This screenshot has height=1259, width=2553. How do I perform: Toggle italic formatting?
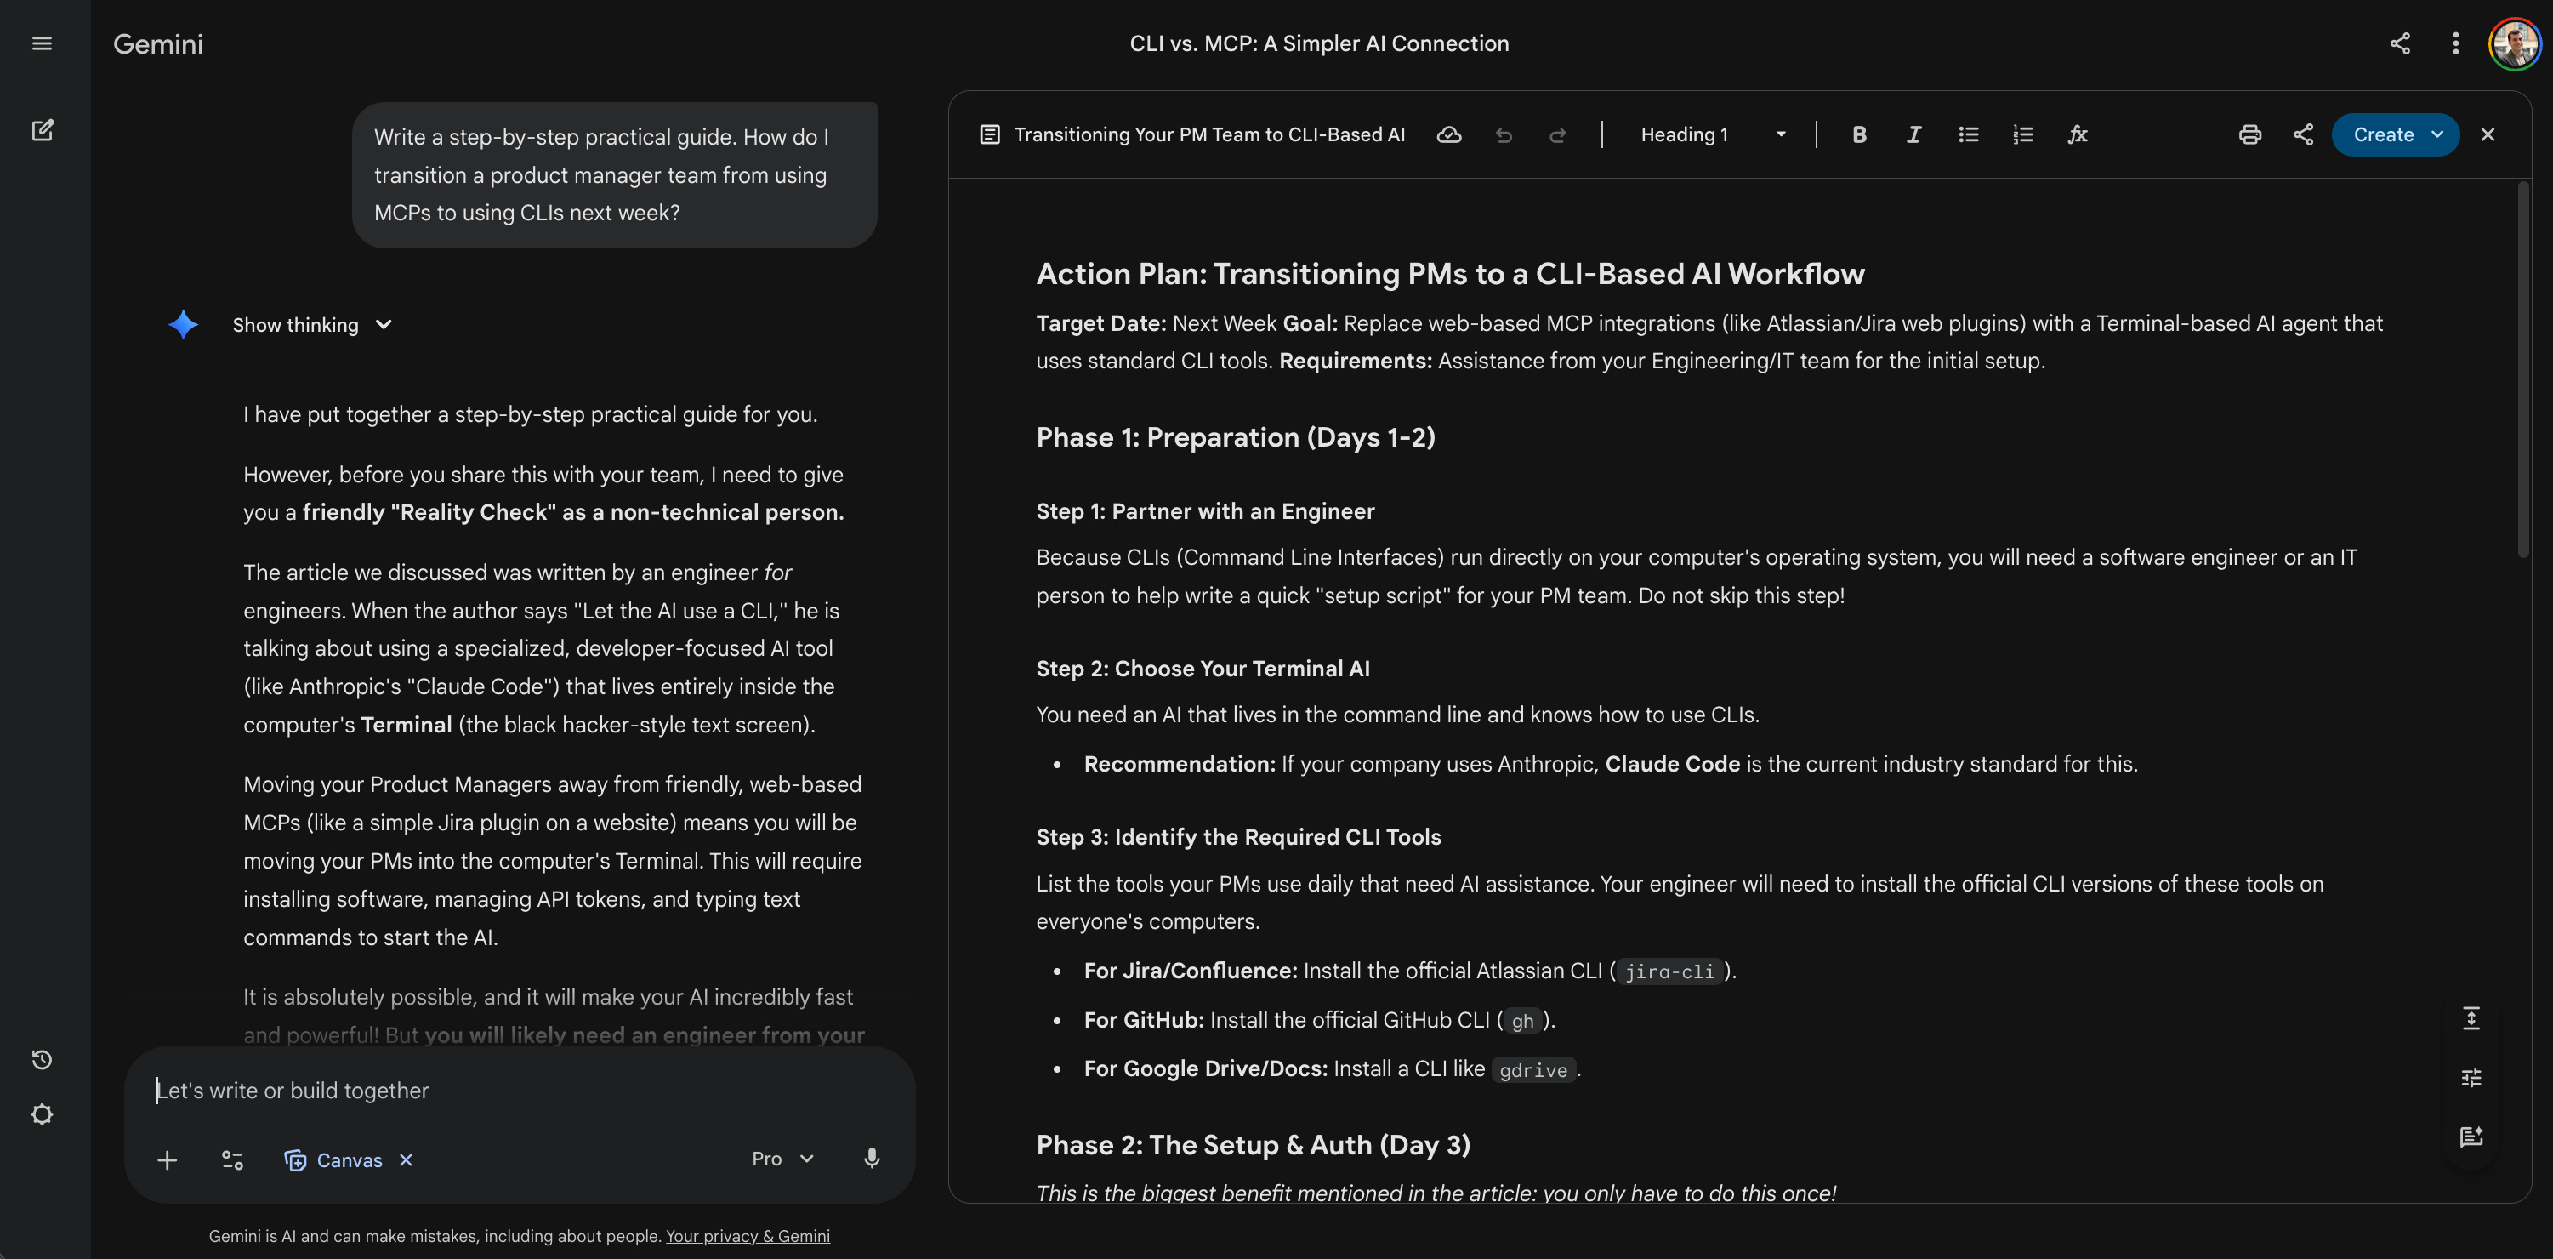[x=1913, y=134]
